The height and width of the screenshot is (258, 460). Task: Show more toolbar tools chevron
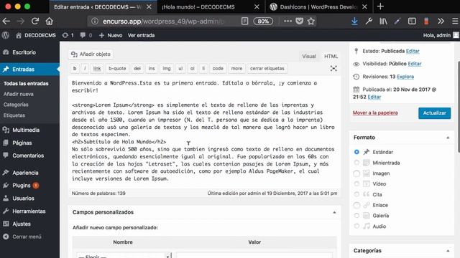(x=441, y=21)
